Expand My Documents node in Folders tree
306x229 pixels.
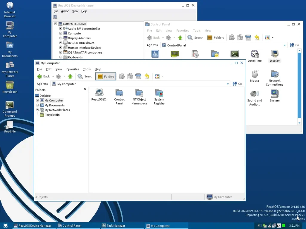pyautogui.click(x=37, y=105)
